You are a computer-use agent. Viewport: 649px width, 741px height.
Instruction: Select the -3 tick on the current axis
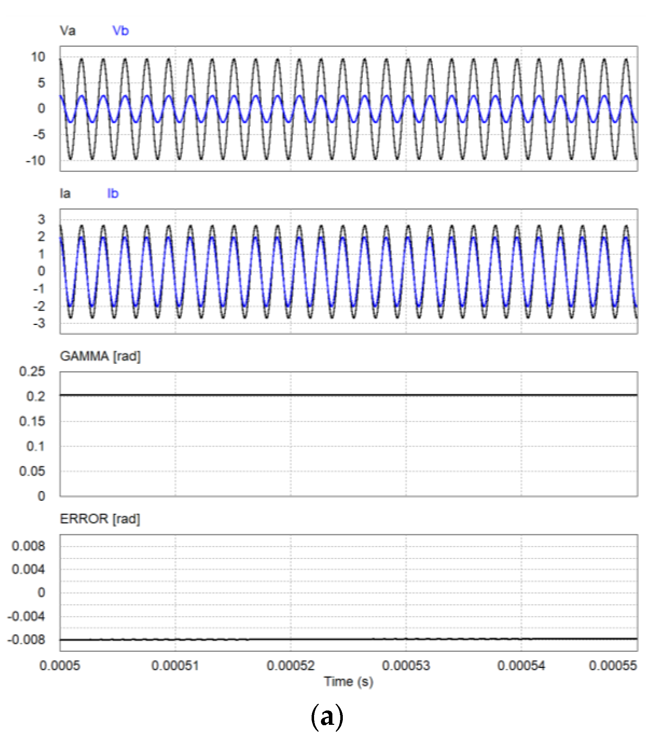point(39,323)
